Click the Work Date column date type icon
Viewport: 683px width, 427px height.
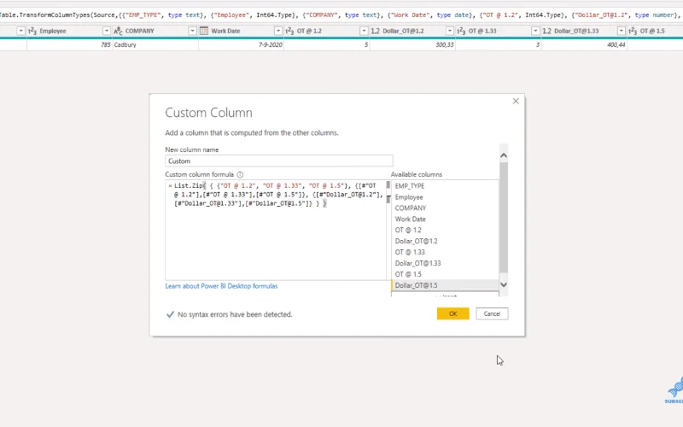pos(204,31)
